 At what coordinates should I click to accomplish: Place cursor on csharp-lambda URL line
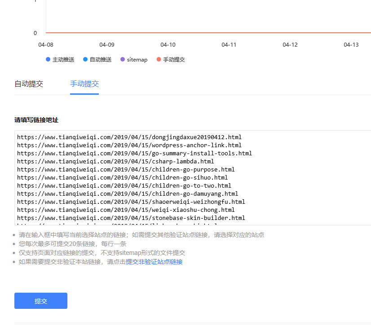[x=115, y=162]
